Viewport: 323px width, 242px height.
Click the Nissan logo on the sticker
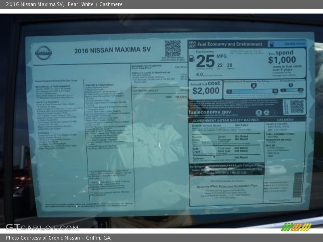tap(43, 53)
